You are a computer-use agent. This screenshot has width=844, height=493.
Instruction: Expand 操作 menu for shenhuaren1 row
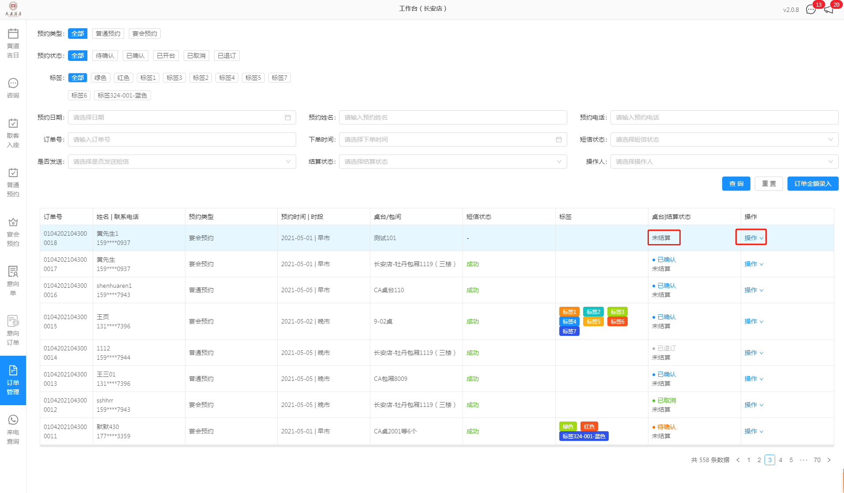point(754,290)
